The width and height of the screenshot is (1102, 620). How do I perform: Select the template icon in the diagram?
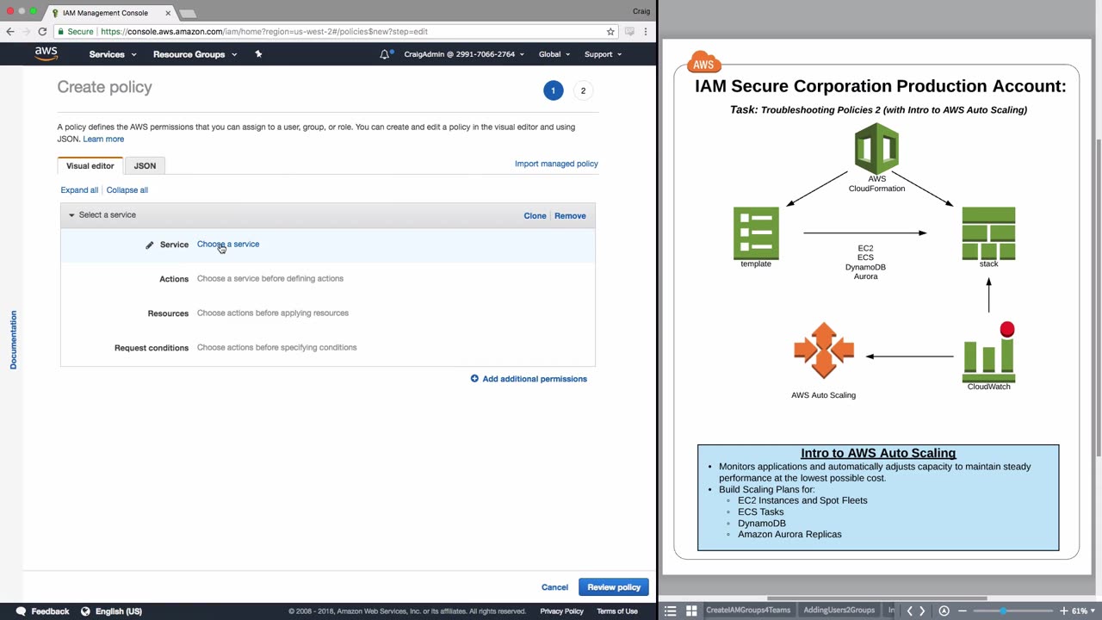pos(756,232)
